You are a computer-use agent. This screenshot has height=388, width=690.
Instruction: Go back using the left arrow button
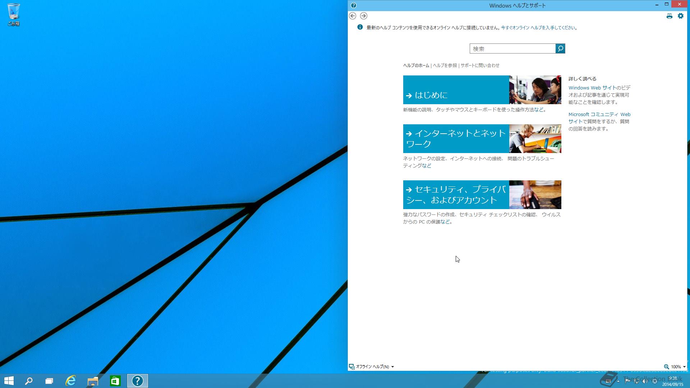[353, 16]
